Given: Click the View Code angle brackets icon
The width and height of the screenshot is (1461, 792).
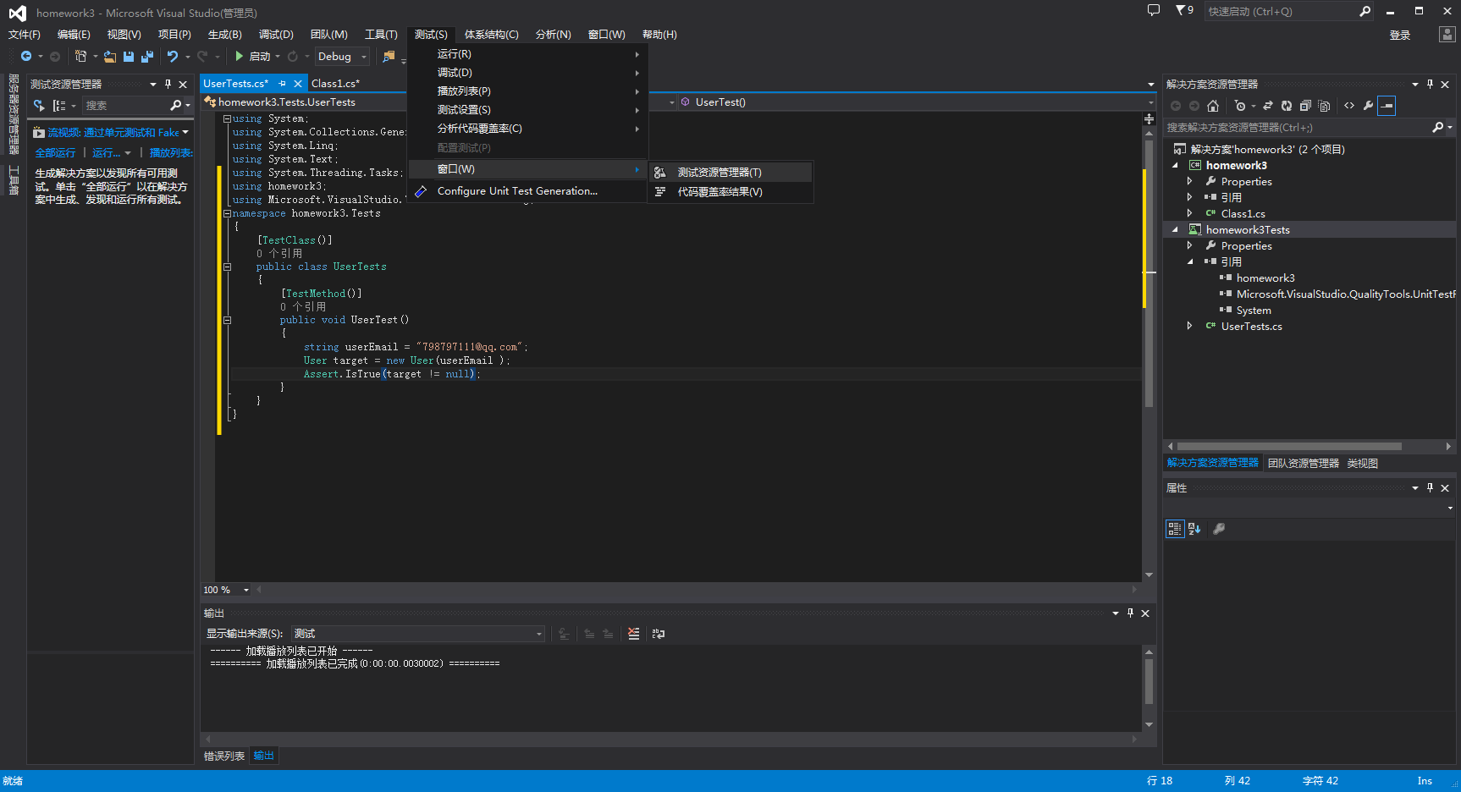Looking at the screenshot, I should coord(1349,106).
